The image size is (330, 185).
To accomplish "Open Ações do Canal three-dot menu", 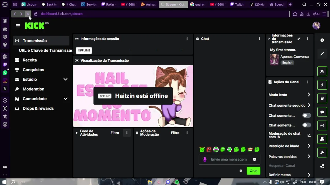I will click(308, 82).
